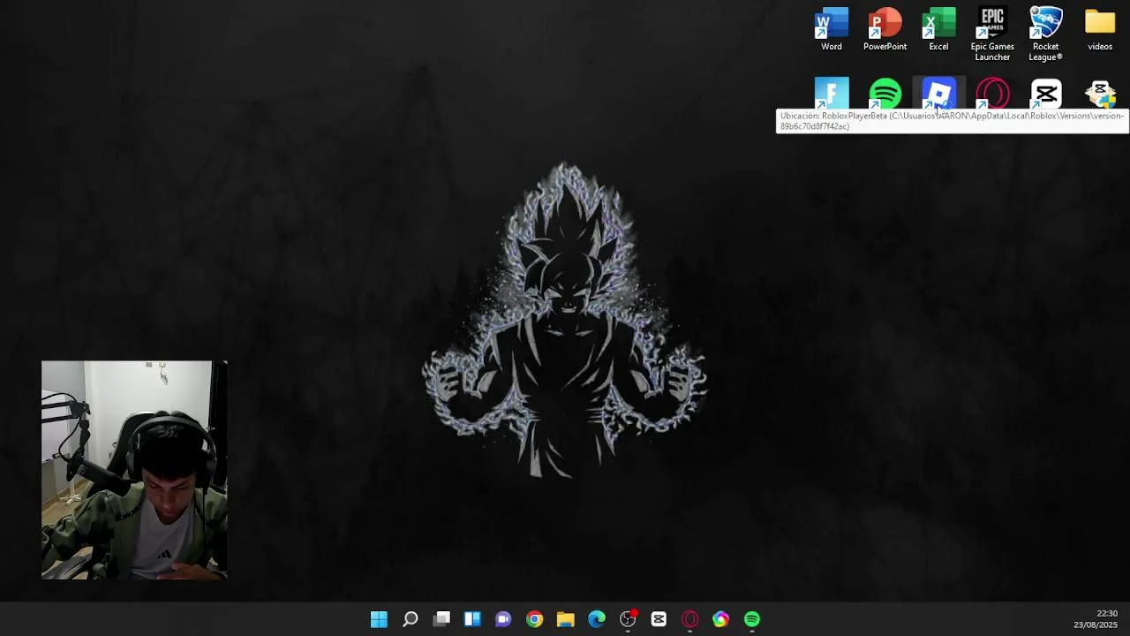Open the Epic Games Launcher shortcut
Screen dimensions: 1130x636
pyautogui.click(x=992, y=34)
